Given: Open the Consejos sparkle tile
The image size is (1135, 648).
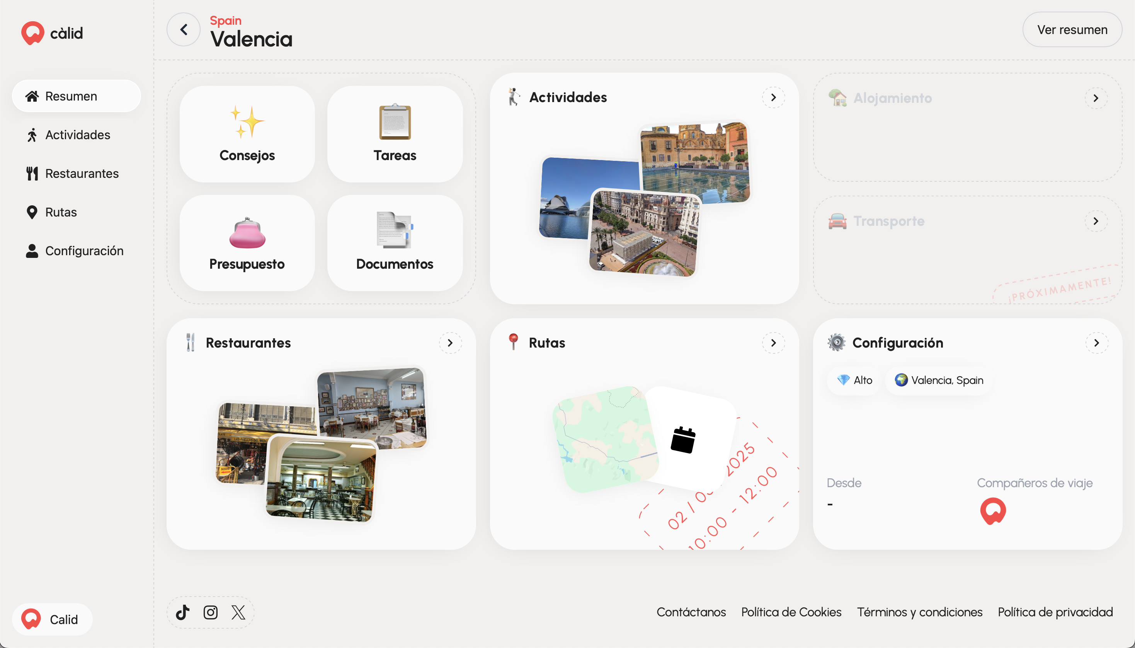Looking at the screenshot, I should click(247, 134).
